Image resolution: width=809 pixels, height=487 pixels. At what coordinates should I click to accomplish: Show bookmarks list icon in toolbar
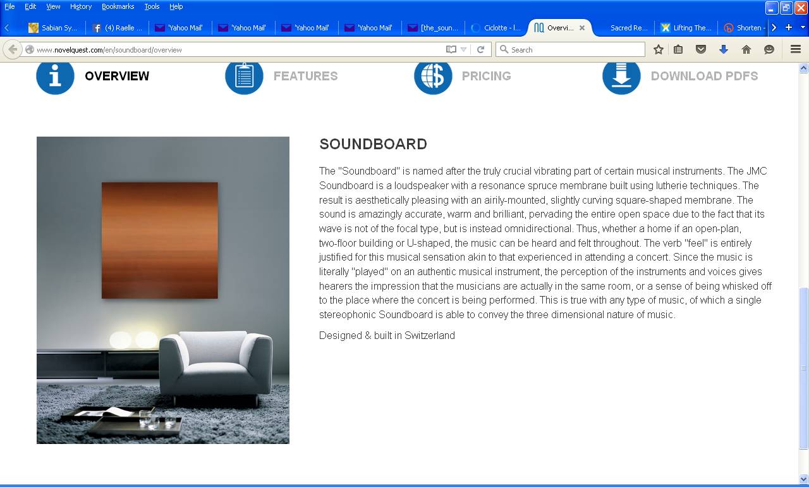click(x=678, y=49)
